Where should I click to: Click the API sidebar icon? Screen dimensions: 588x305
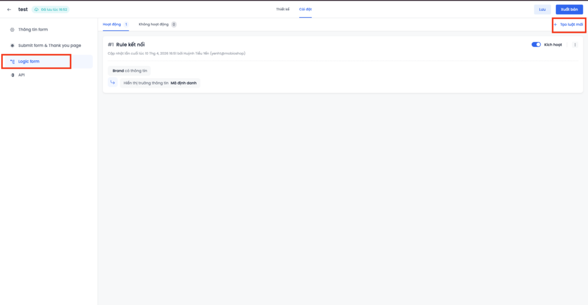pyautogui.click(x=13, y=75)
